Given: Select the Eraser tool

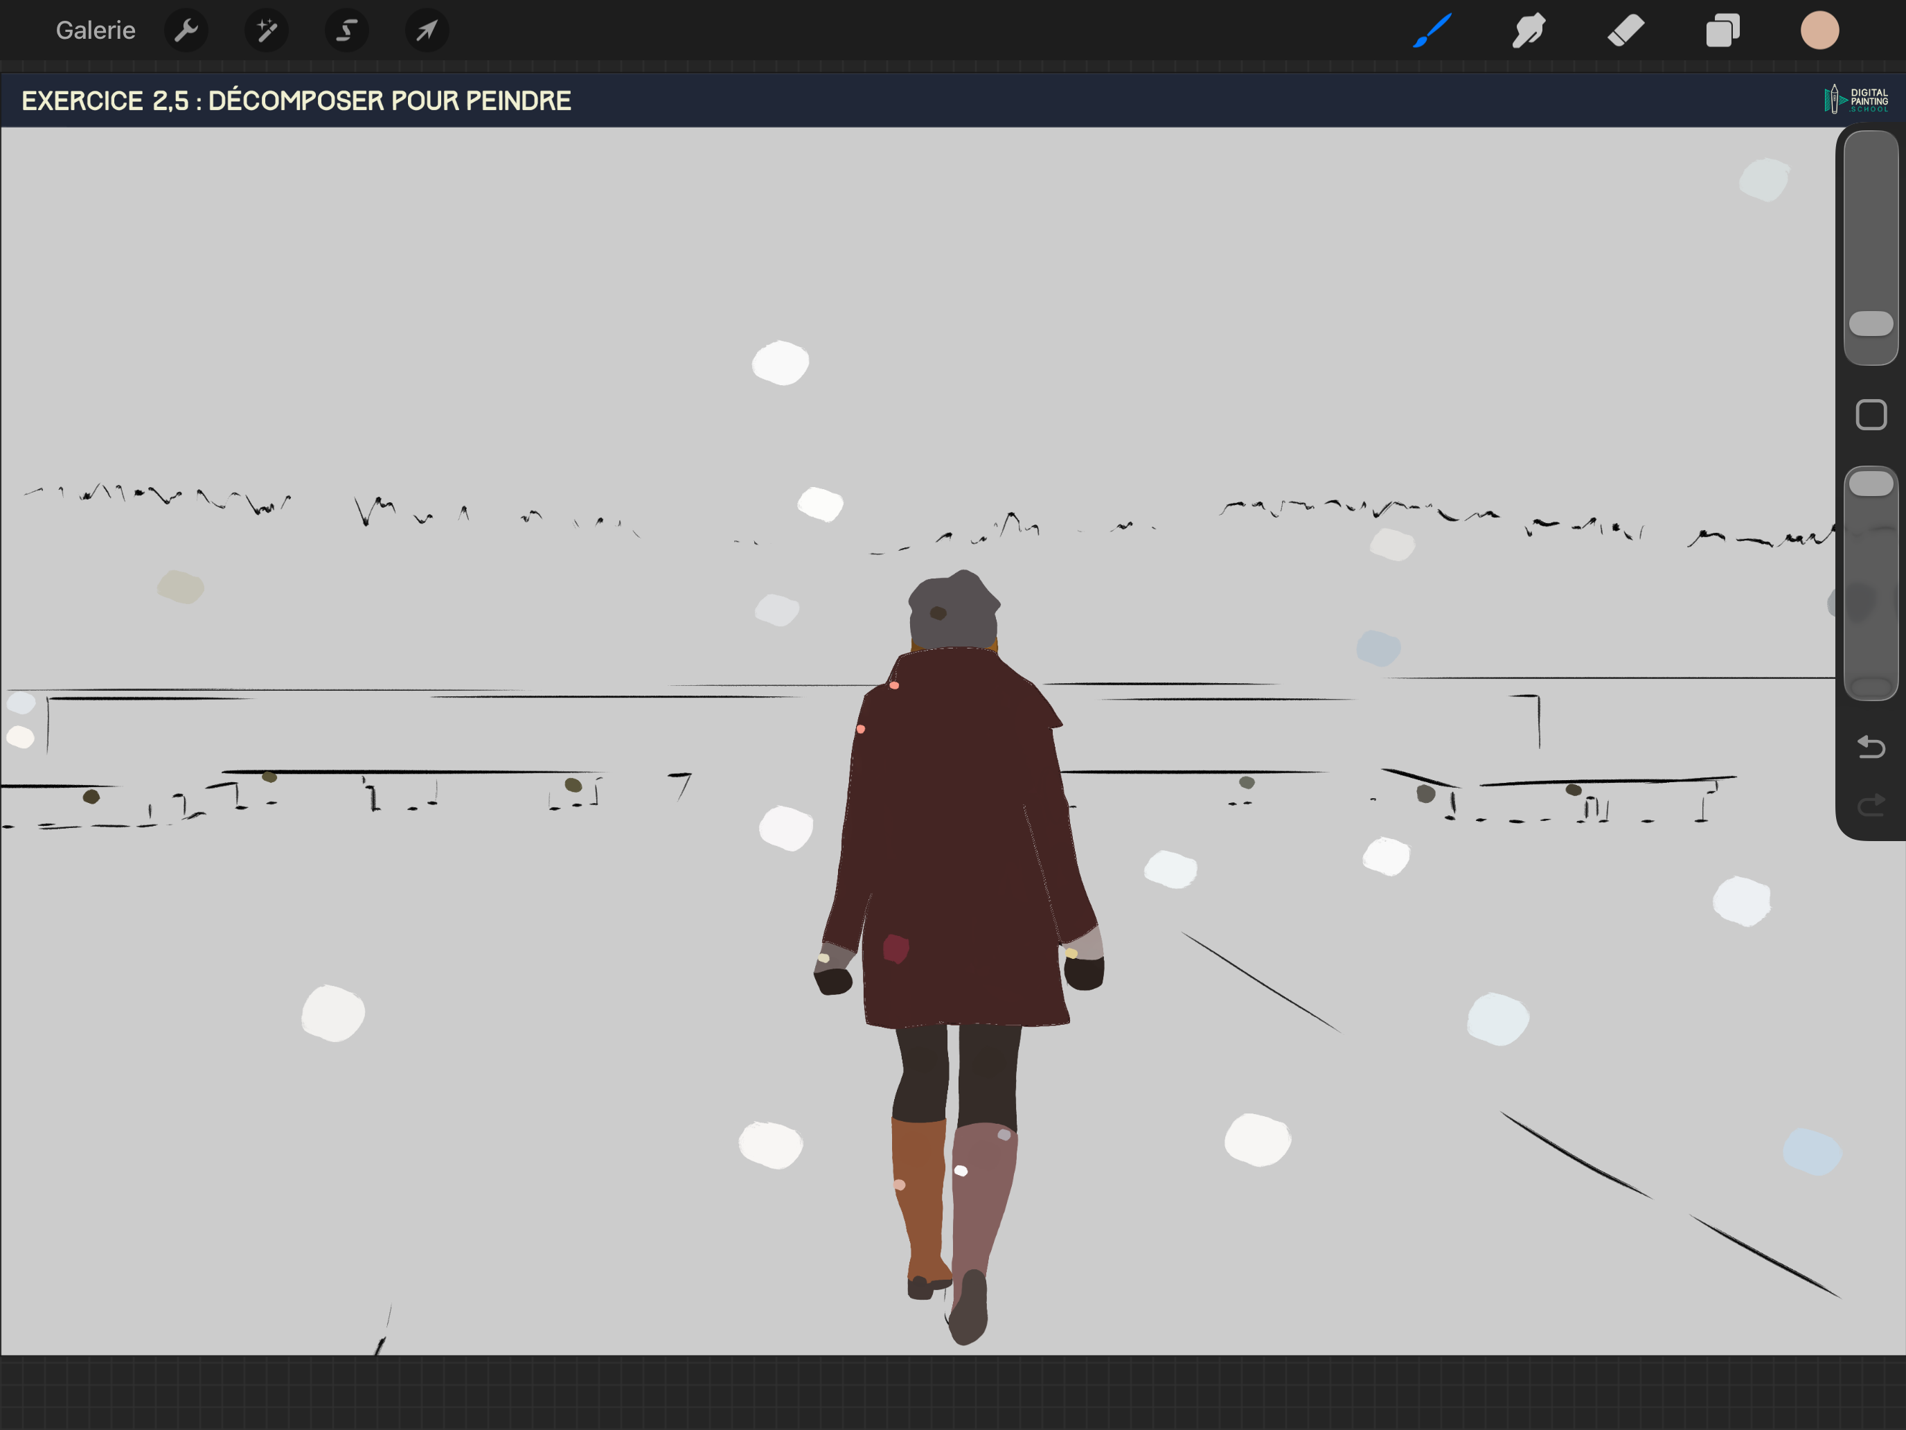Looking at the screenshot, I should pos(1626,30).
